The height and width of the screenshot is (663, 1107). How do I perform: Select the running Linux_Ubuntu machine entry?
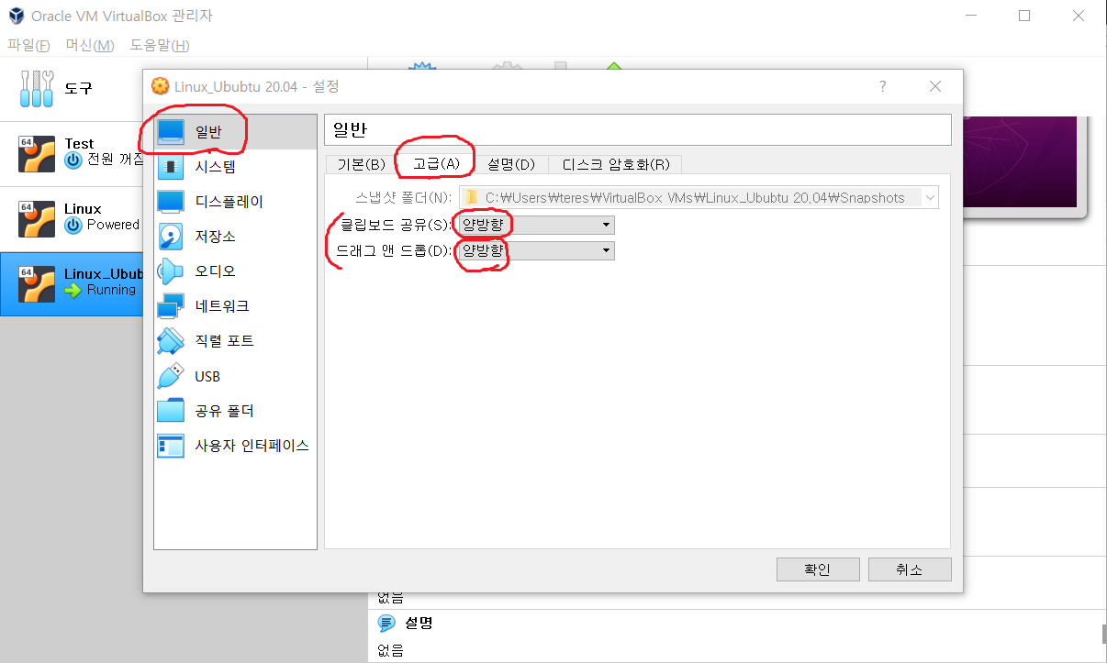72,282
